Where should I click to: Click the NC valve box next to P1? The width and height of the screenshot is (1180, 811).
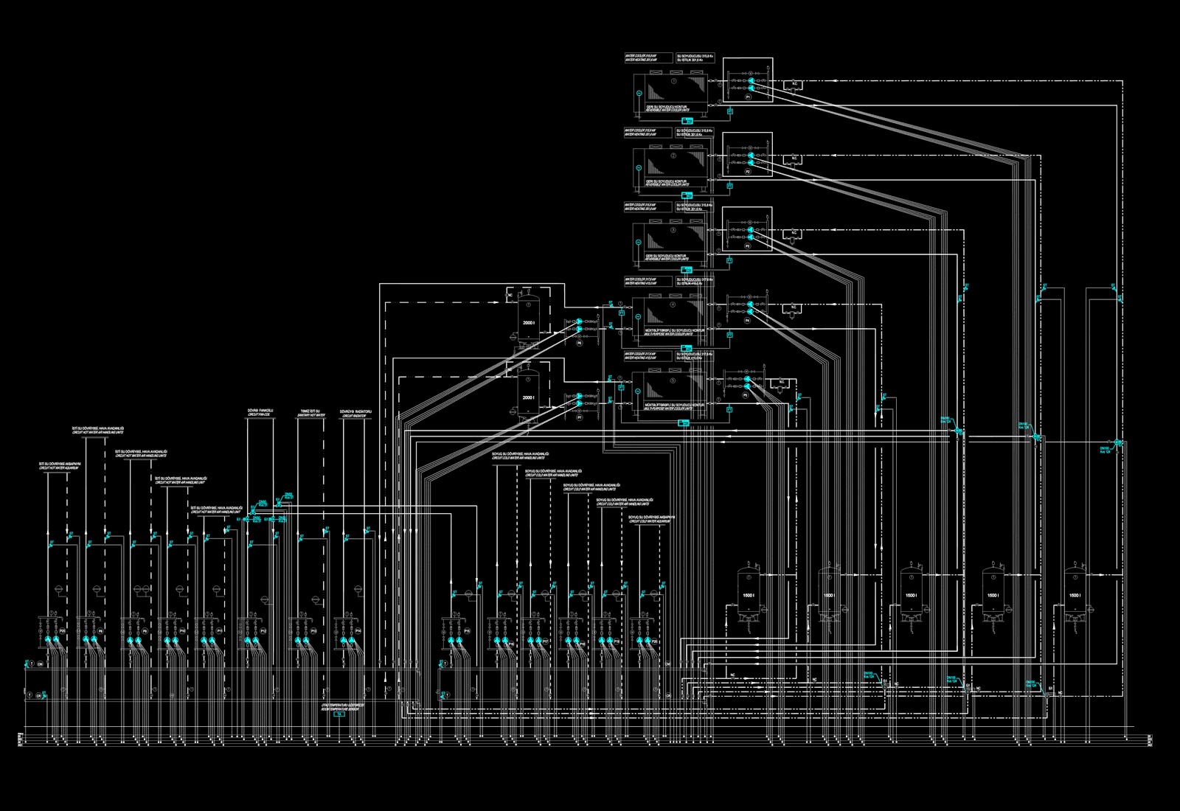pyautogui.click(x=793, y=85)
